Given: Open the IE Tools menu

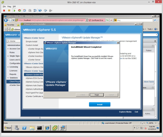Looking at the screenshot, I should point(150,29).
